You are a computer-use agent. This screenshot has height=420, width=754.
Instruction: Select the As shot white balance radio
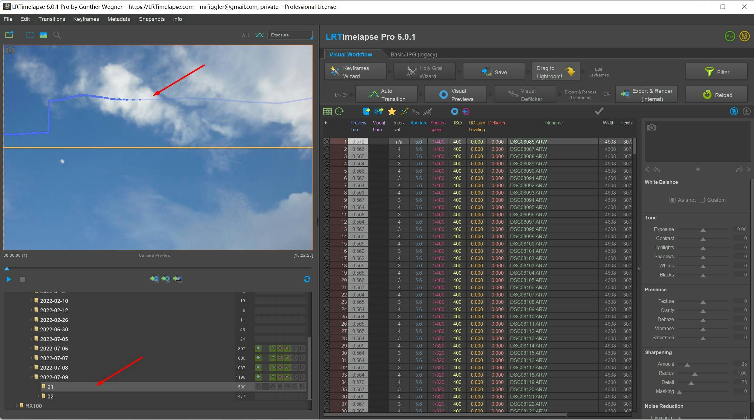672,200
